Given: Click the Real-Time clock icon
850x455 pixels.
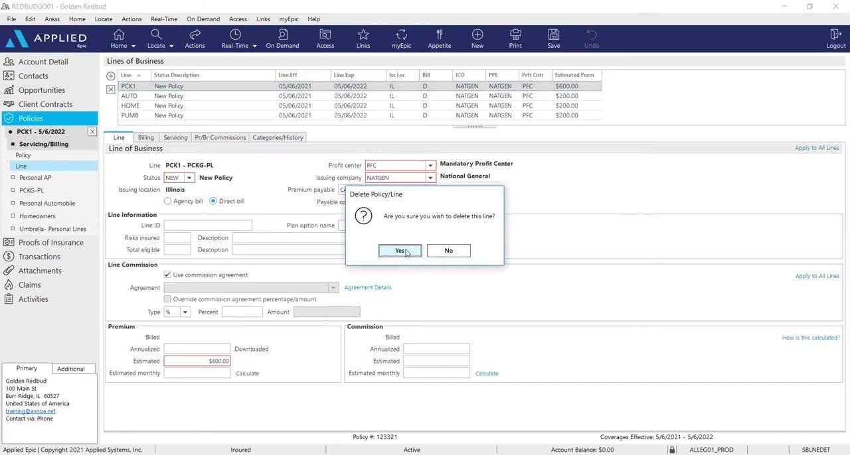Looking at the screenshot, I should (x=235, y=34).
